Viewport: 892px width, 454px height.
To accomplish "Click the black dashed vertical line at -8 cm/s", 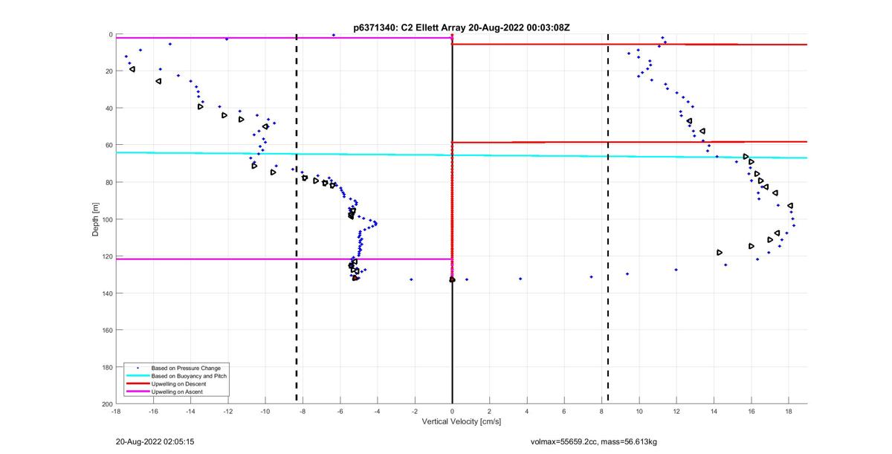I will pos(297,219).
